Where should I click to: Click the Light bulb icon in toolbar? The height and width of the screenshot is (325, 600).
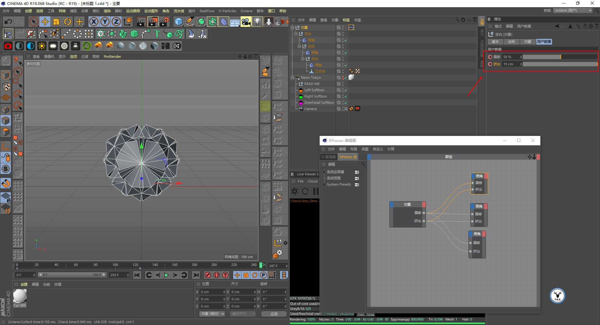pos(257,22)
